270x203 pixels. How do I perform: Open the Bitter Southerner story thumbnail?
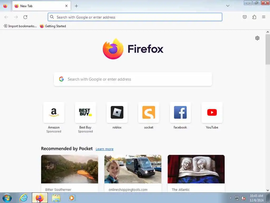70,169
